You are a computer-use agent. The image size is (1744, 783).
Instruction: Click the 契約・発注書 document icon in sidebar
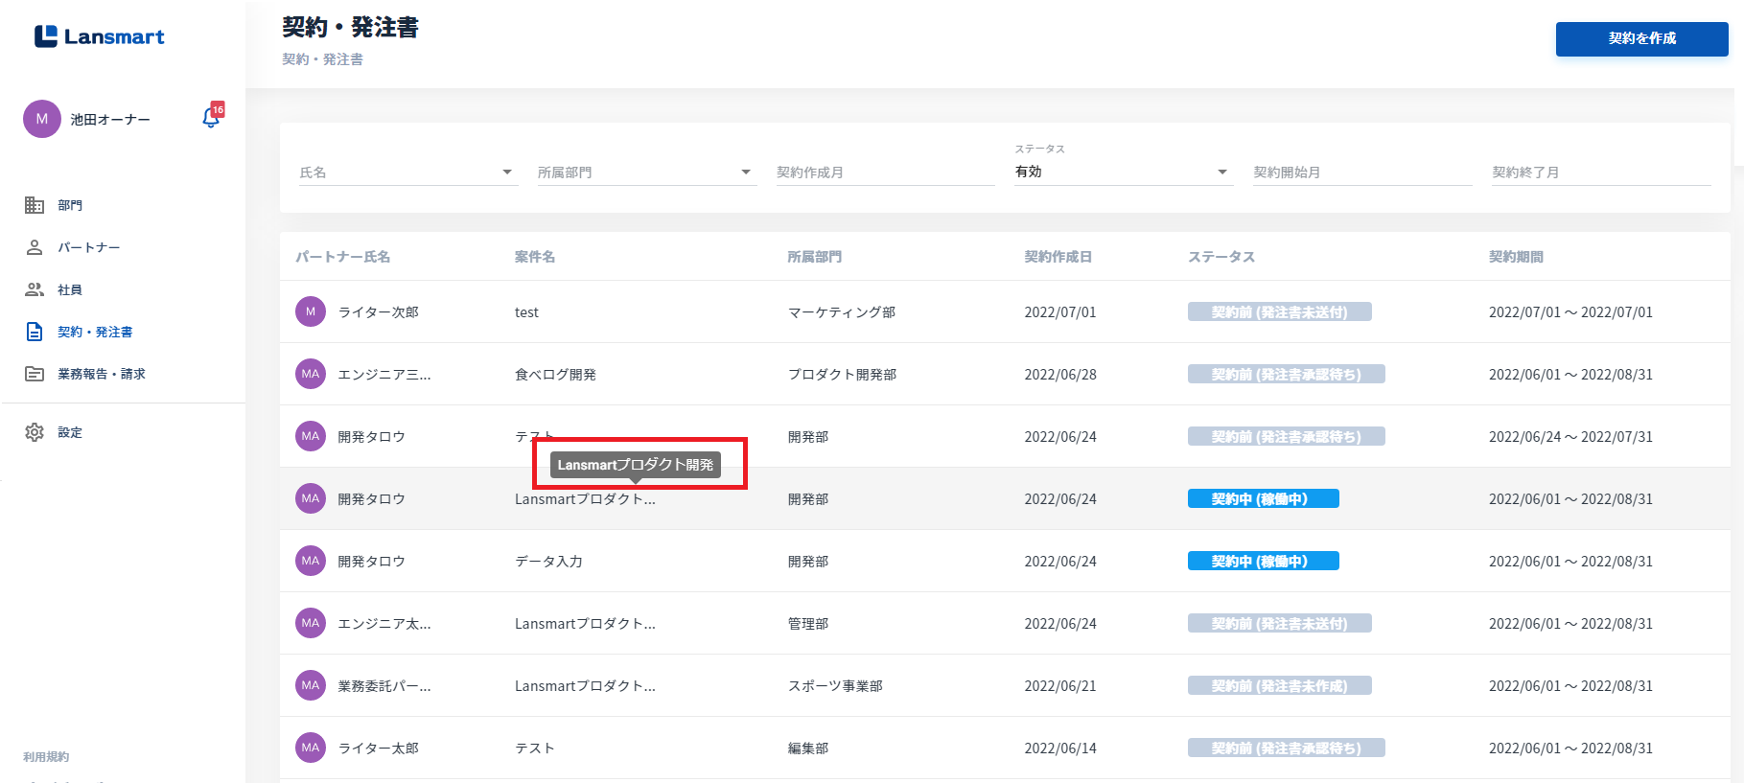point(35,332)
